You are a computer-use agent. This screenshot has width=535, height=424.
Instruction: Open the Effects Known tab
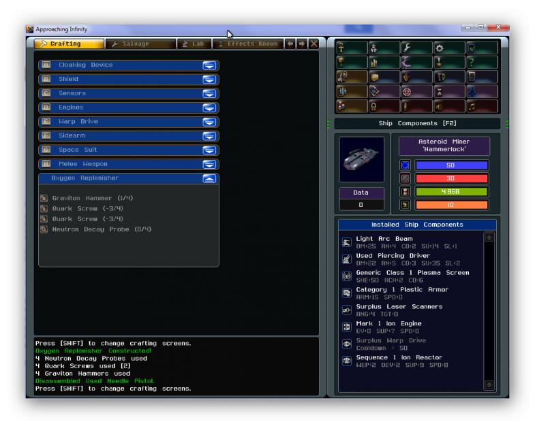(247, 44)
